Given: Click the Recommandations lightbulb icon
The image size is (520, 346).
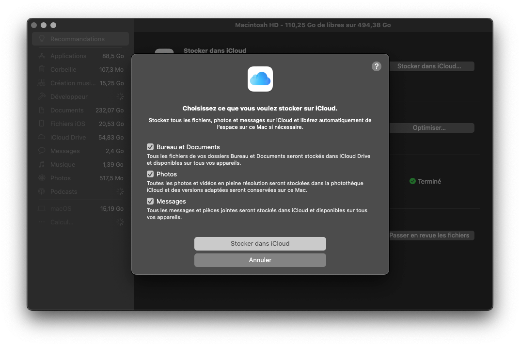Looking at the screenshot, I should pos(42,38).
